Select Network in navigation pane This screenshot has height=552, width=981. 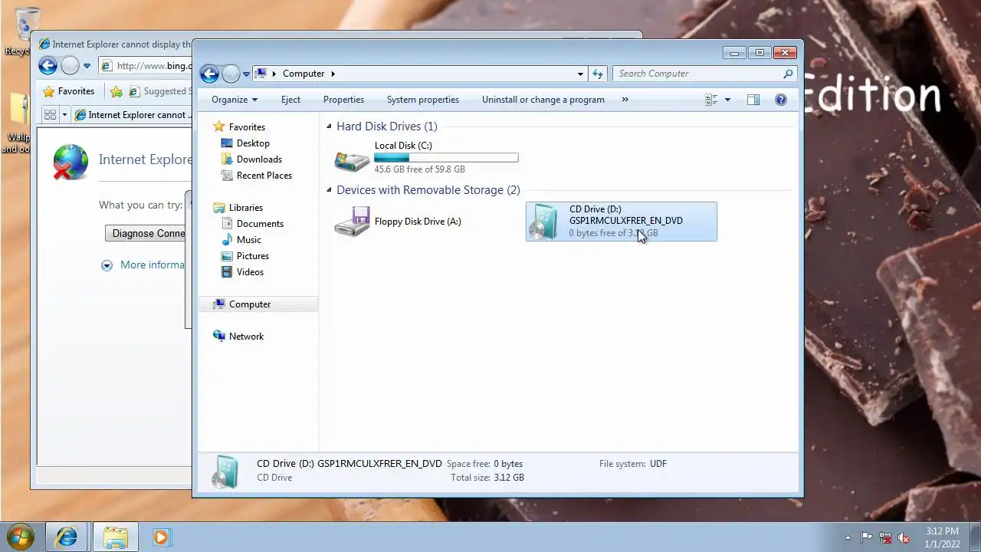click(x=246, y=337)
